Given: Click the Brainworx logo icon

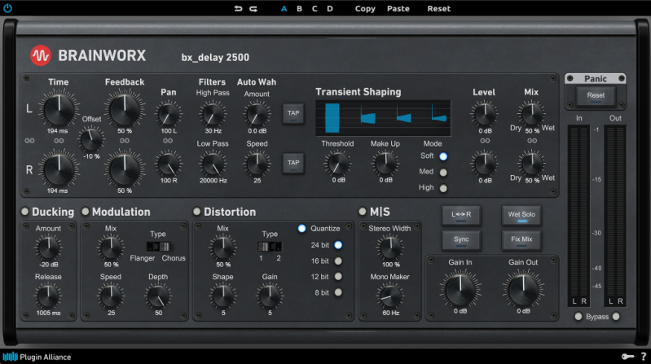Looking at the screenshot, I should pyautogui.click(x=41, y=55).
